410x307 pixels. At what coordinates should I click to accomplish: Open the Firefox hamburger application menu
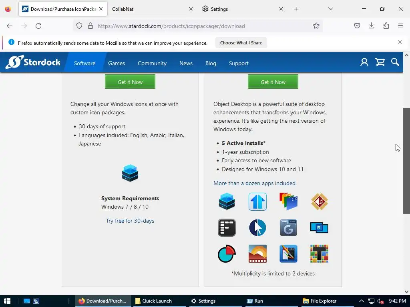tap(400, 26)
